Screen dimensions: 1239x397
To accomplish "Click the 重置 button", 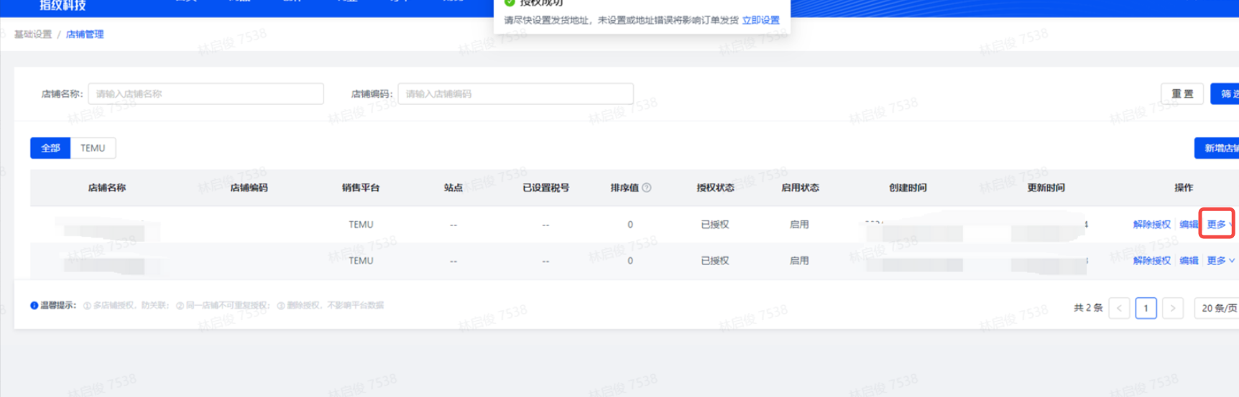I will tap(1182, 94).
